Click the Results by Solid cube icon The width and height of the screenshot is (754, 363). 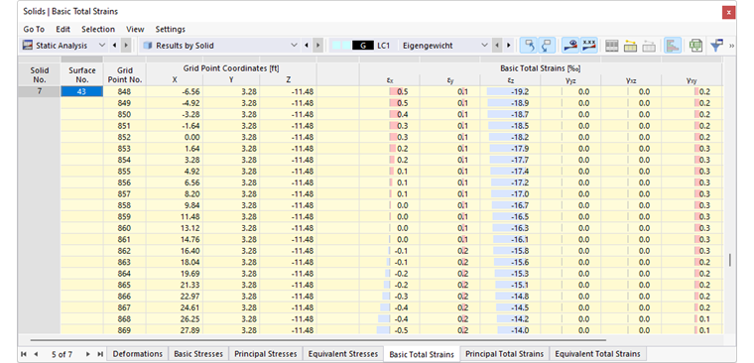(x=148, y=46)
